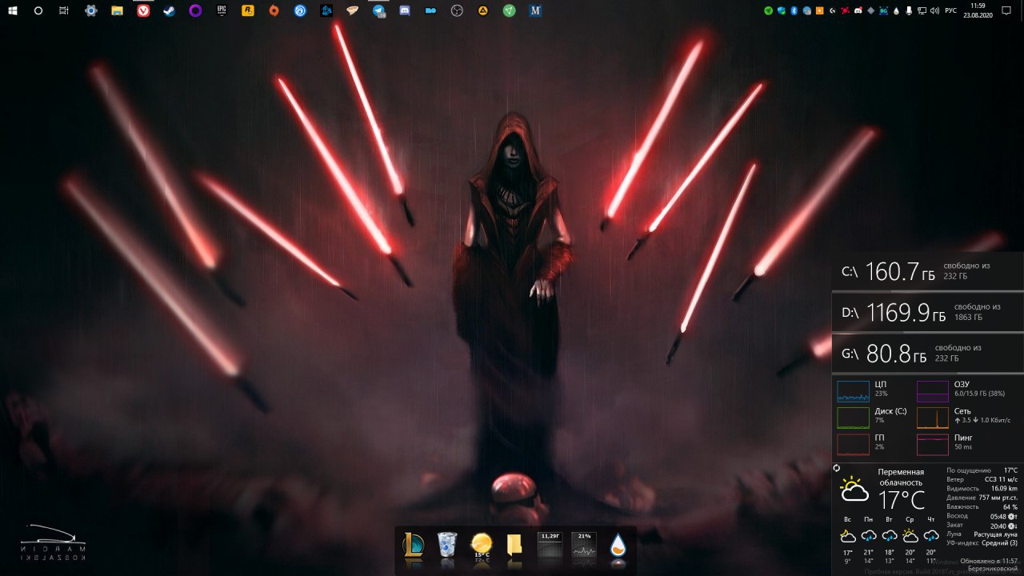Open the blue M app taskbar icon
The width and height of the screenshot is (1024, 576).
tap(536, 11)
